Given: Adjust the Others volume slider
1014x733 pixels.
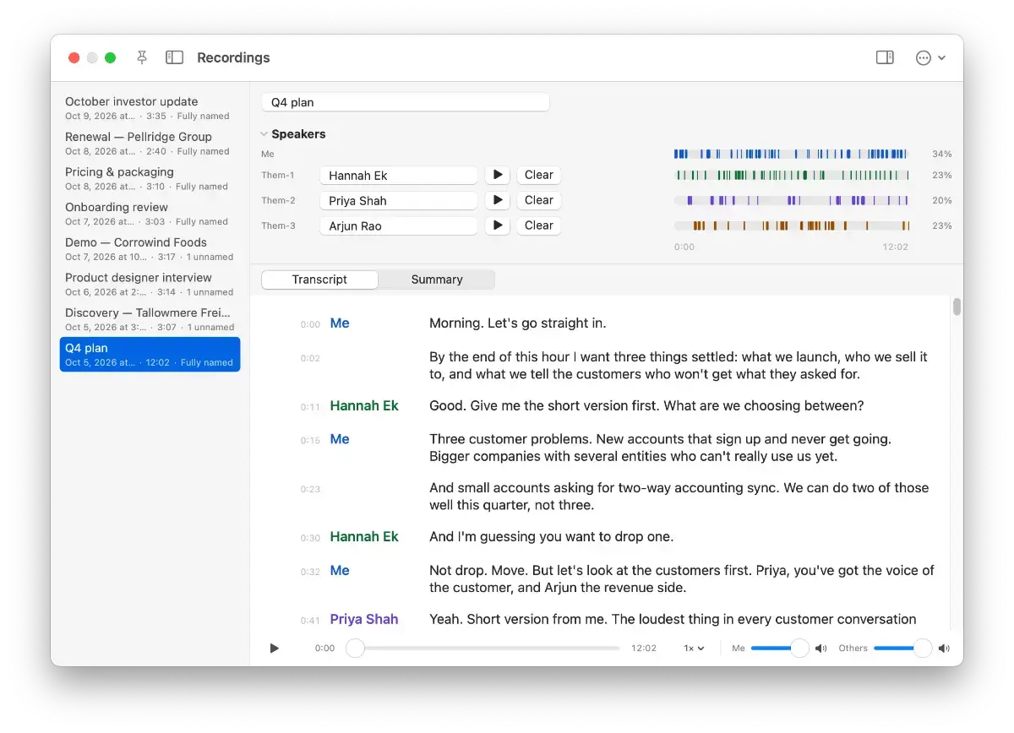Looking at the screenshot, I should pyautogui.click(x=902, y=649).
